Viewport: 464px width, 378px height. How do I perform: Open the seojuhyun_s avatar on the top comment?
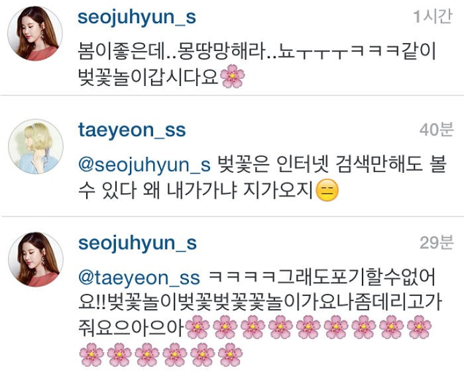coord(35,33)
